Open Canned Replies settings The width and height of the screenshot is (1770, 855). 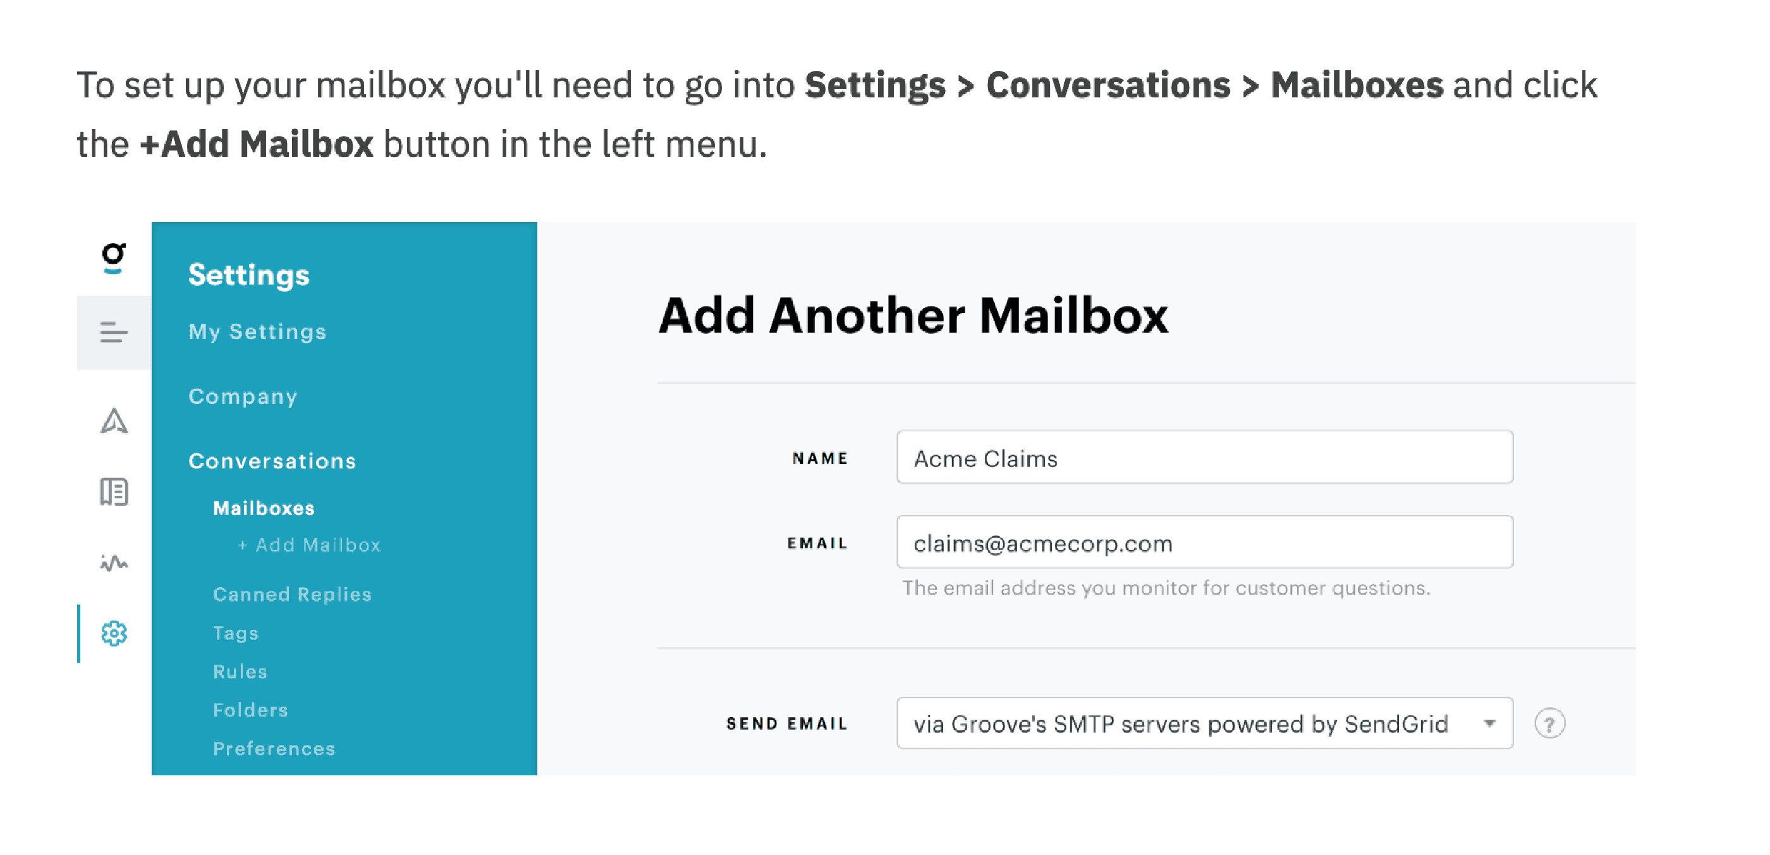[x=292, y=594]
